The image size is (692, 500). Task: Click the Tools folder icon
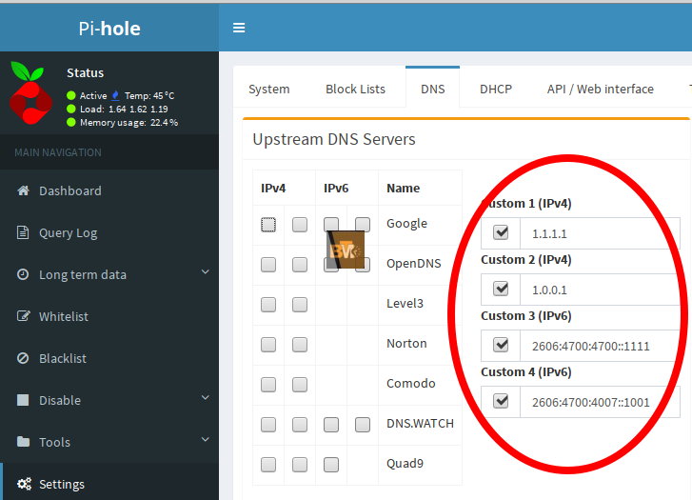(23, 442)
